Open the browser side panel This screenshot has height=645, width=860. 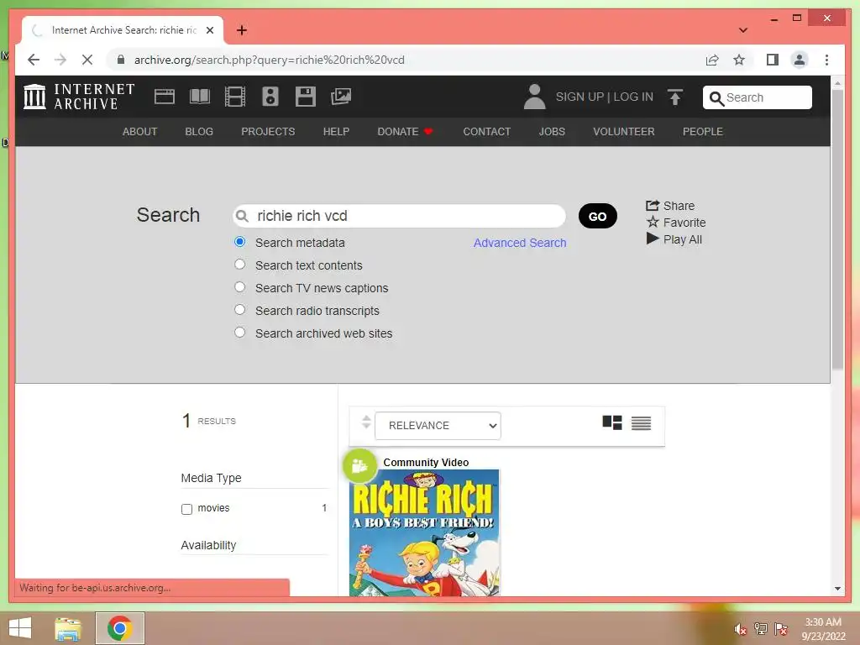tap(773, 60)
